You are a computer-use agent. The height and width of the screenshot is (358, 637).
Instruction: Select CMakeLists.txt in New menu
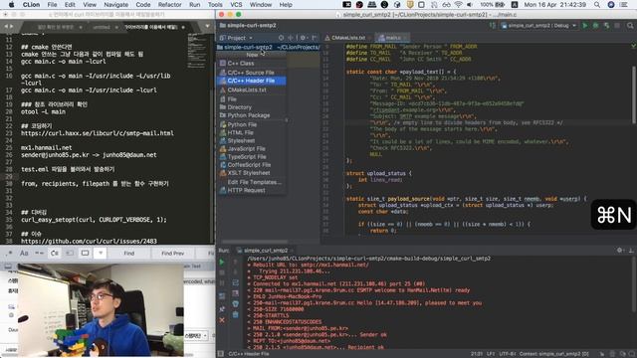tap(252, 89)
